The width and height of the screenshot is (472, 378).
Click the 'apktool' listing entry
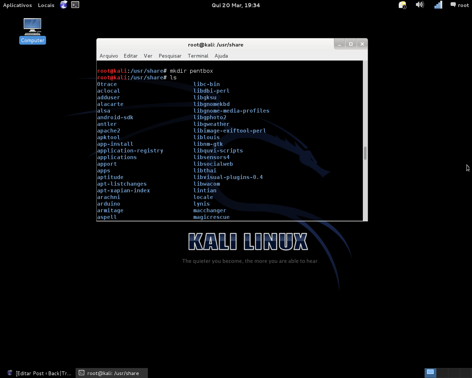coord(108,137)
